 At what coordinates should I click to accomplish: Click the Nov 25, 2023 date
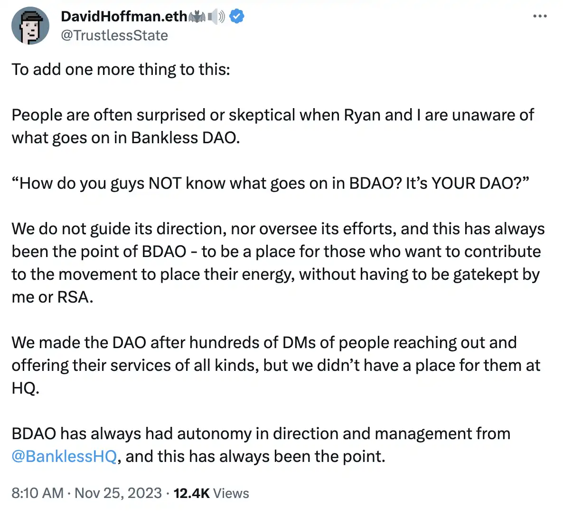[x=118, y=493]
